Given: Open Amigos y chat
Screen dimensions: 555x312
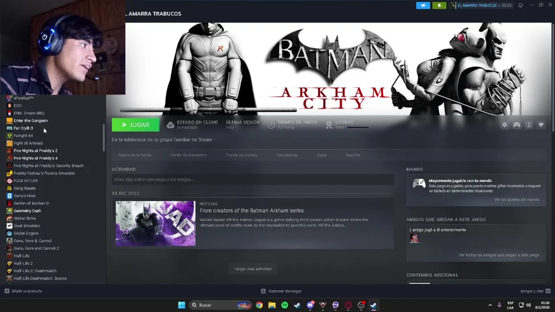Looking at the screenshot, I should pos(535,291).
